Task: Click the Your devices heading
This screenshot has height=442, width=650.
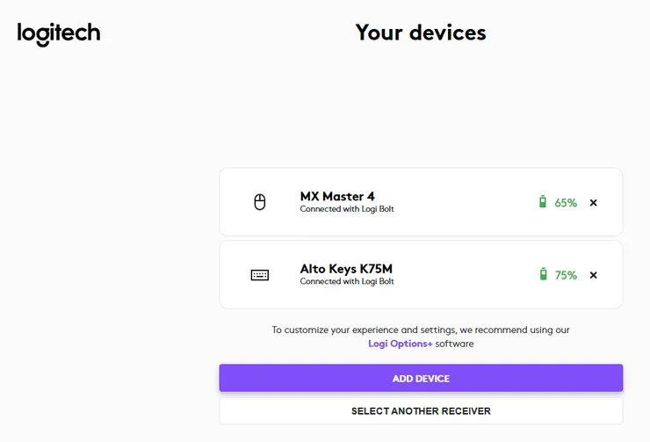Action: pos(421,33)
